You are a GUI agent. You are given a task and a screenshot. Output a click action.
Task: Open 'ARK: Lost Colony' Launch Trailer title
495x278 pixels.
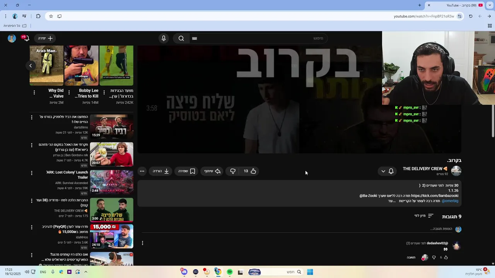(67, 175)
